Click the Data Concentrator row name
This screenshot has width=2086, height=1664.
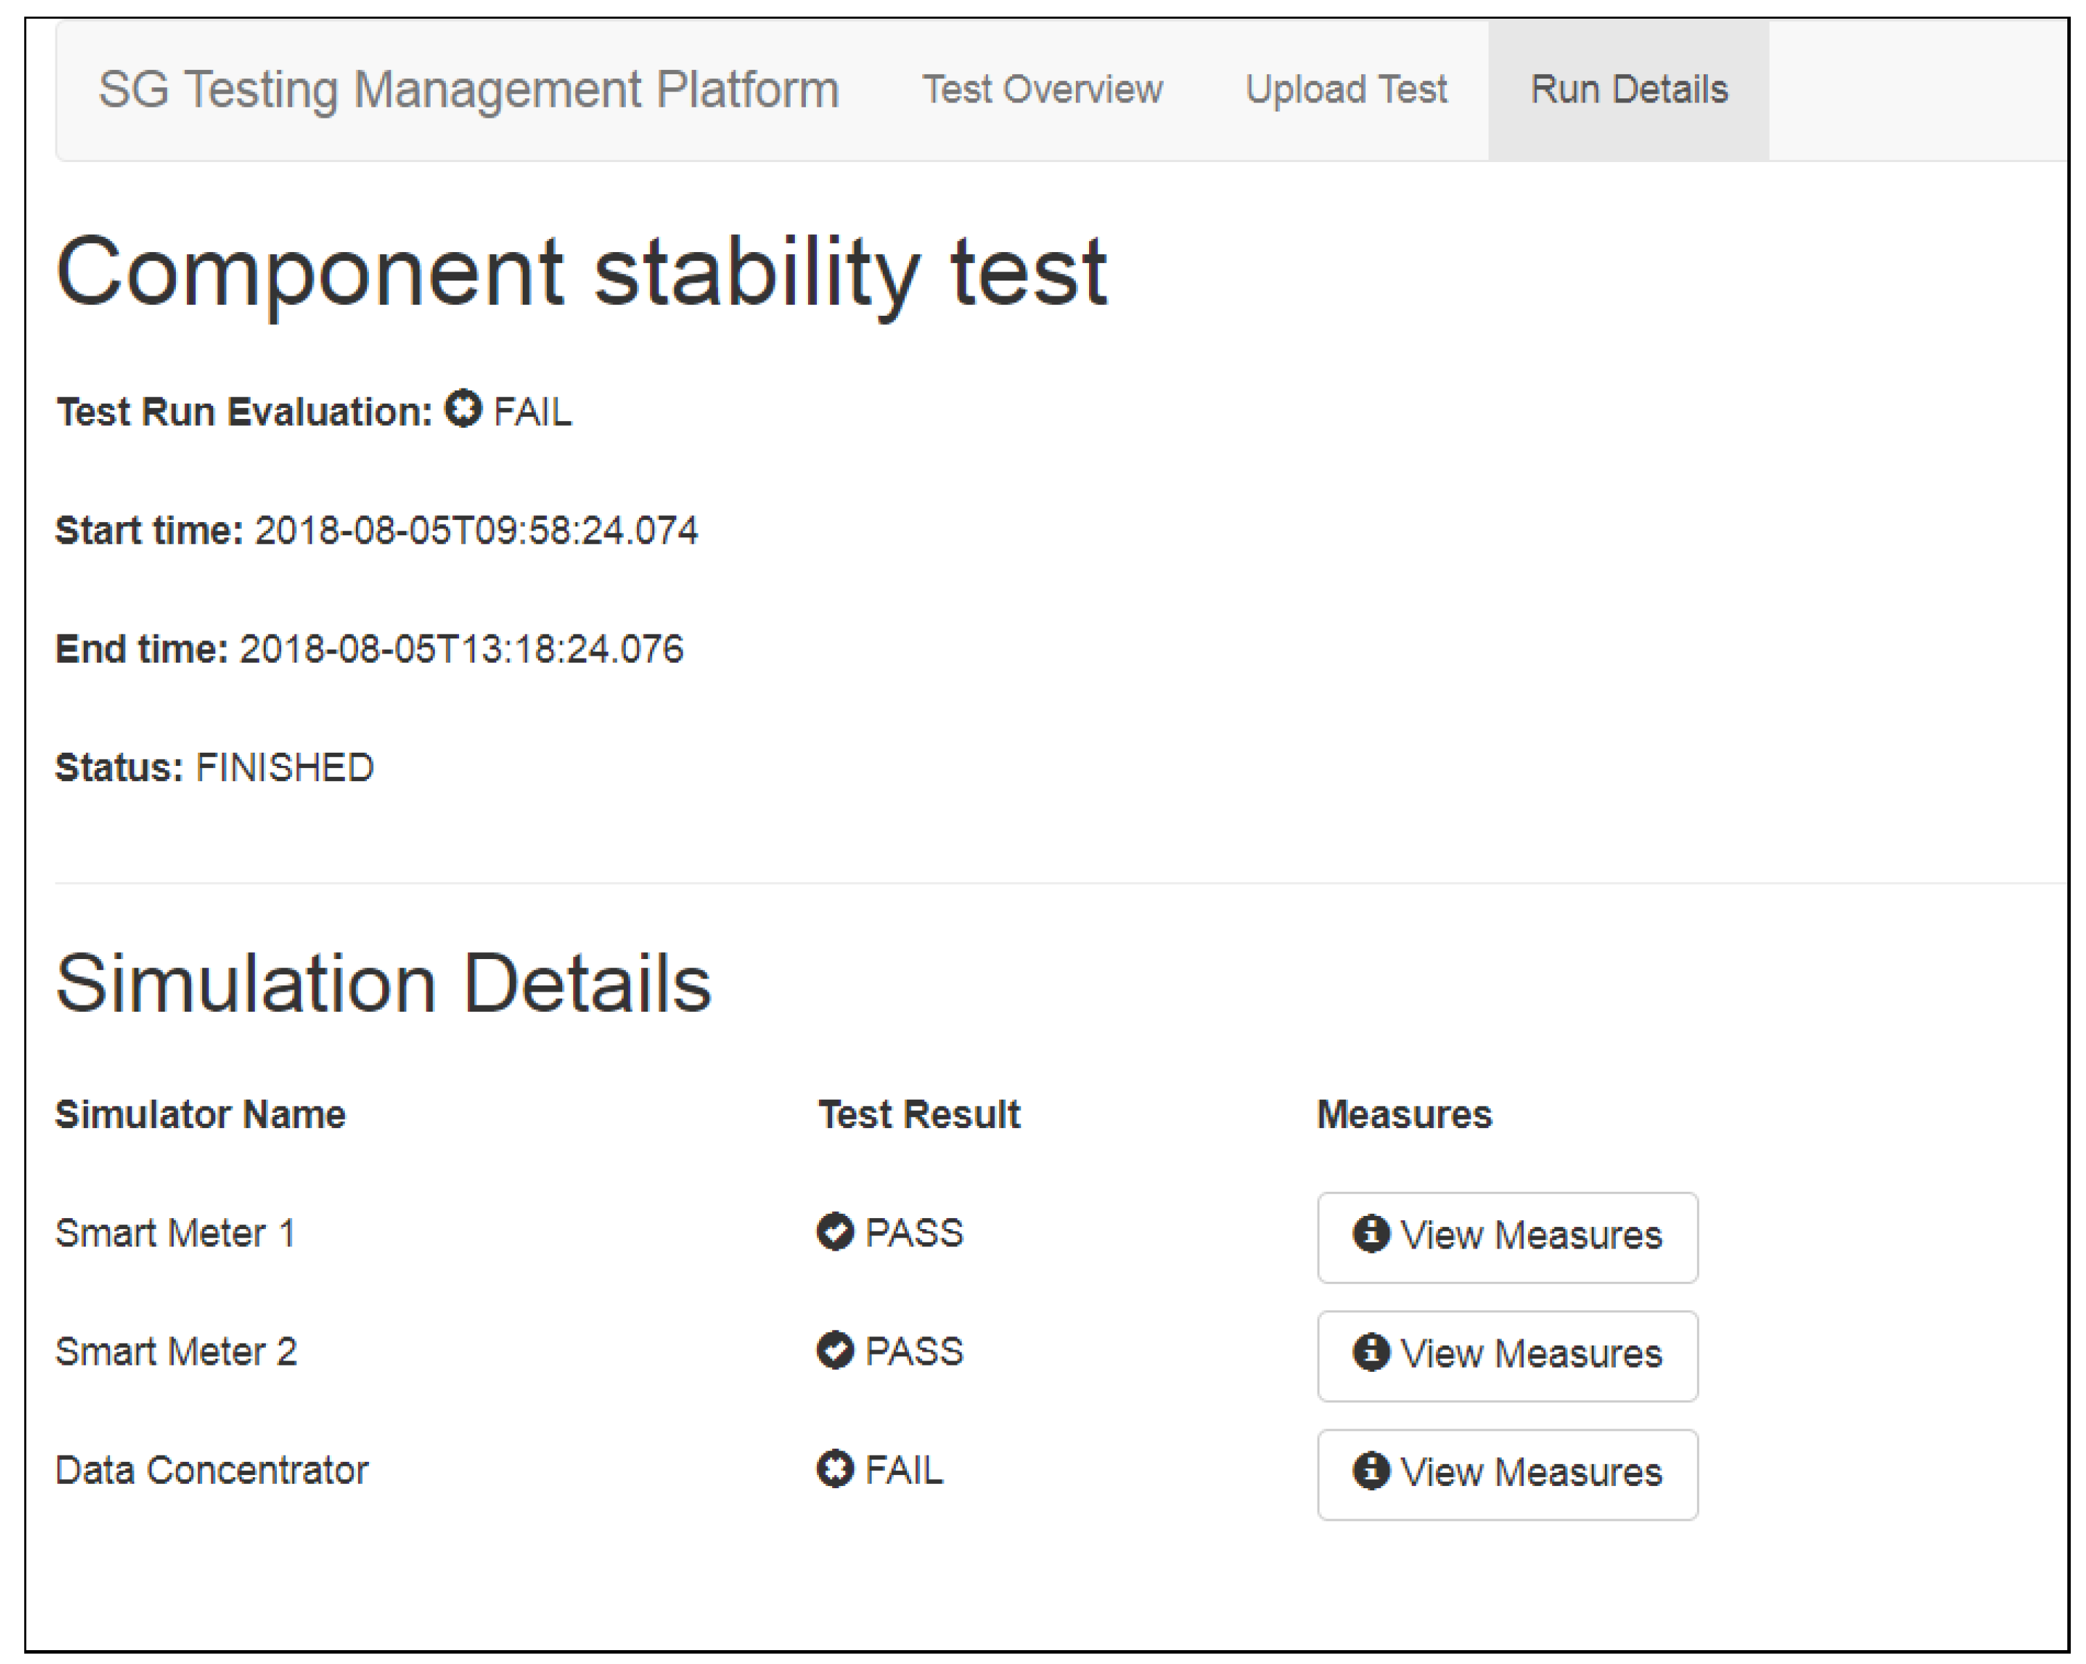tap(211, 1469)
